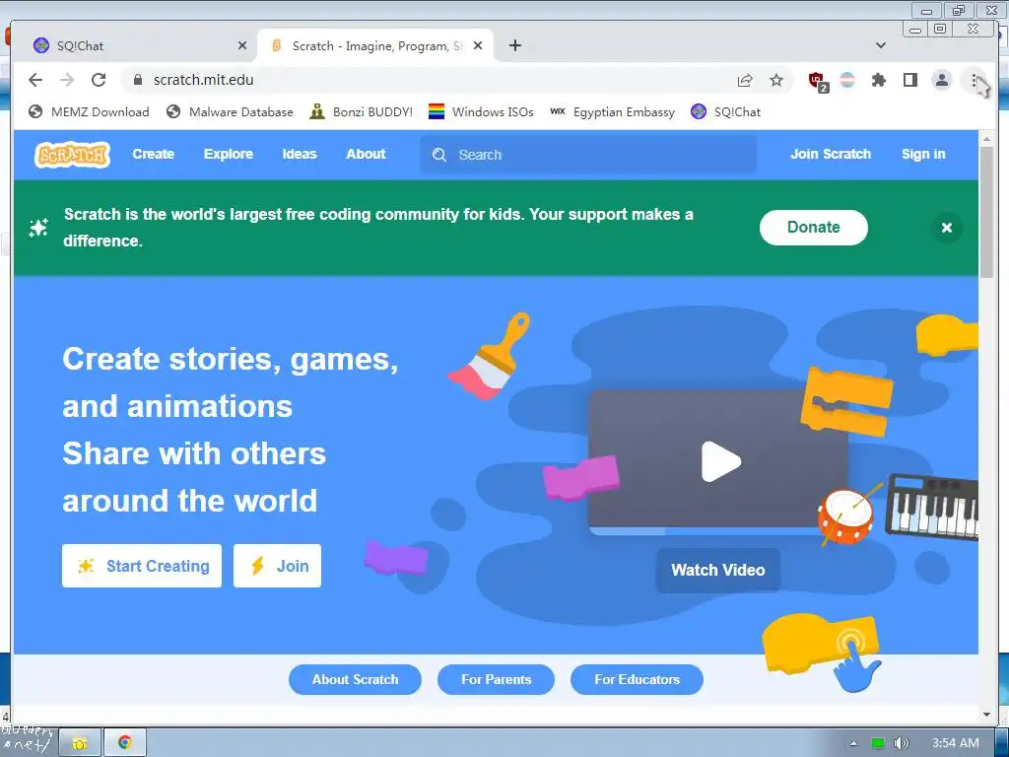Open Bonzi BUDDY! bookmark
Viewport: 1009px width, 757px height.
pos(361,112)
